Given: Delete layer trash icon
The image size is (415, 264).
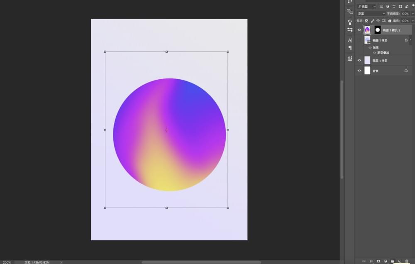Looking at the screenshot, I should tap(407, 262).
